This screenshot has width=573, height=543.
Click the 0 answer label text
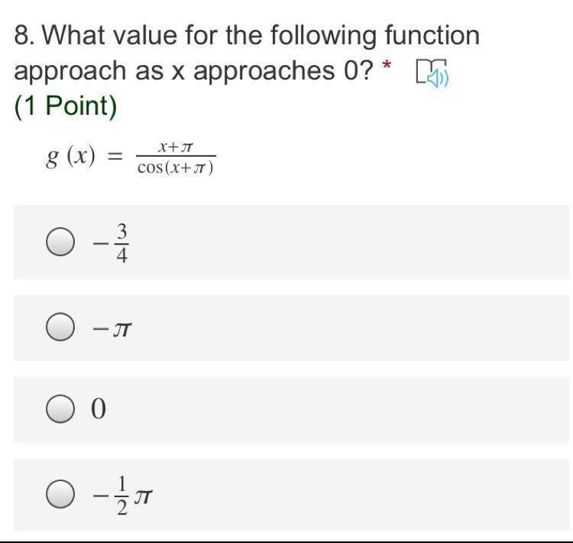(x=98, y=411)
